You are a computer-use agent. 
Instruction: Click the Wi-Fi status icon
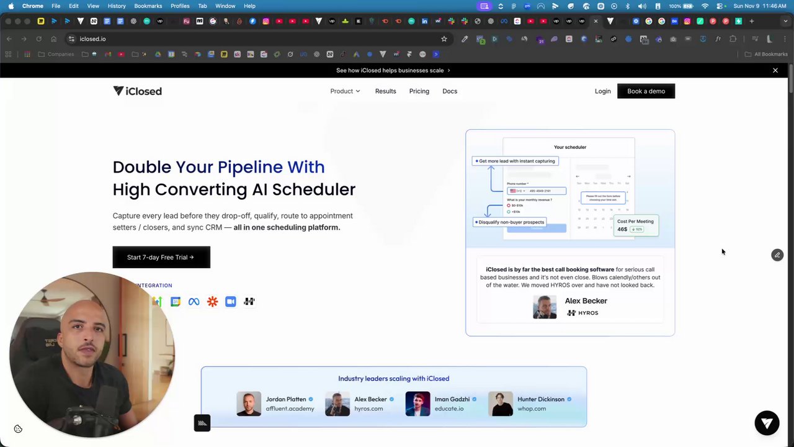[705, 6]
